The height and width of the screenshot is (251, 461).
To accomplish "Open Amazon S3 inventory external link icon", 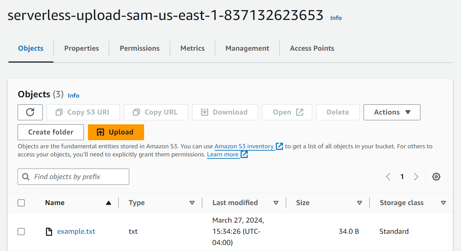I will 279,146.
